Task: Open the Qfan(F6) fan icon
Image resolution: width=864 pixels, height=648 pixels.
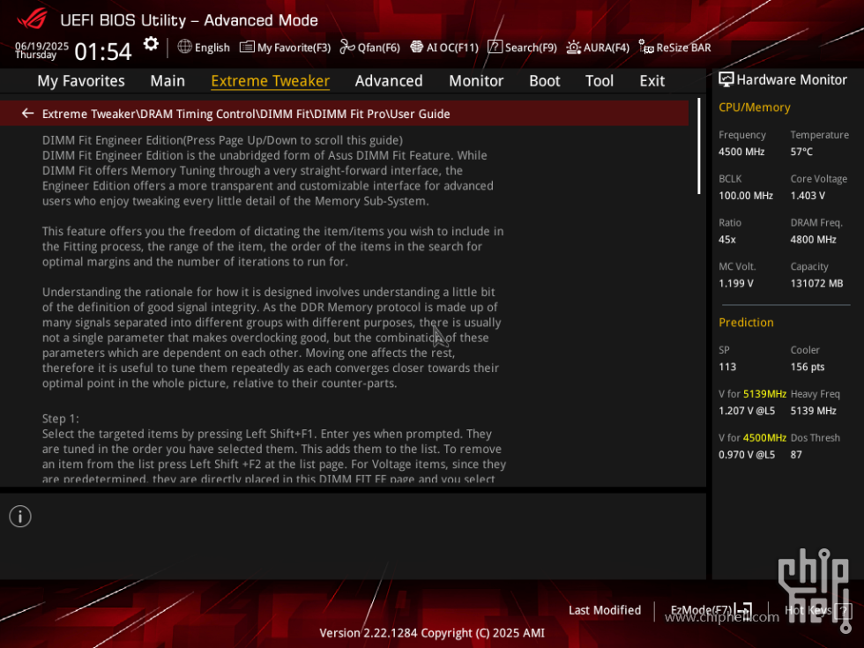Action: coord(347,47)
